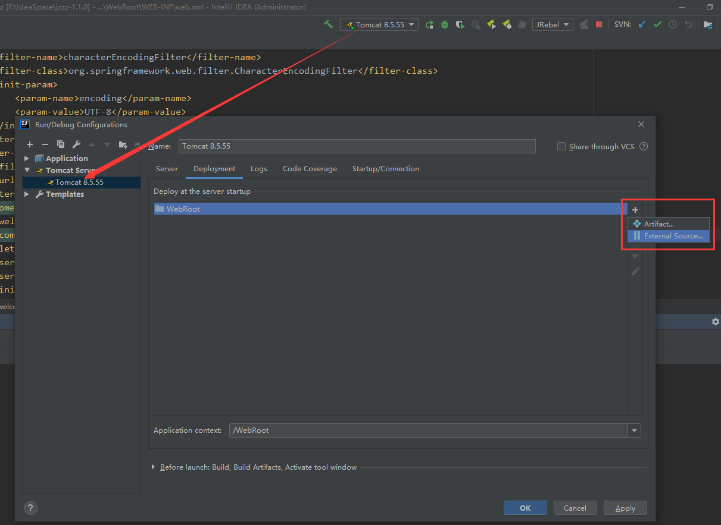
Task: Click the characterEncodingFilter filter-name line
Action: coord(130,57)
